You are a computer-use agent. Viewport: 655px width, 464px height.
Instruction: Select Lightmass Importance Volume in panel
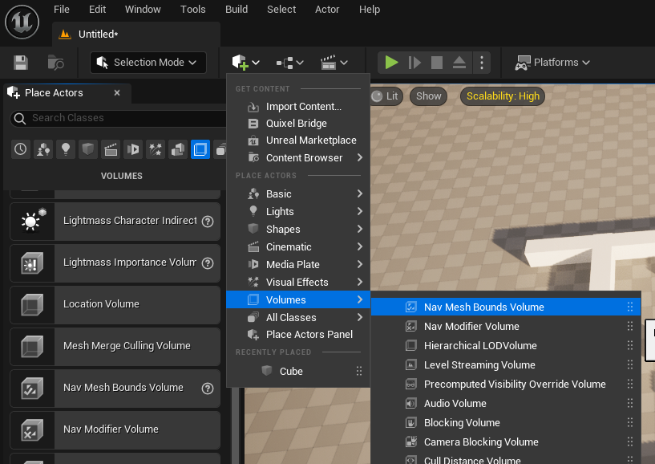[x=115, y=263]
